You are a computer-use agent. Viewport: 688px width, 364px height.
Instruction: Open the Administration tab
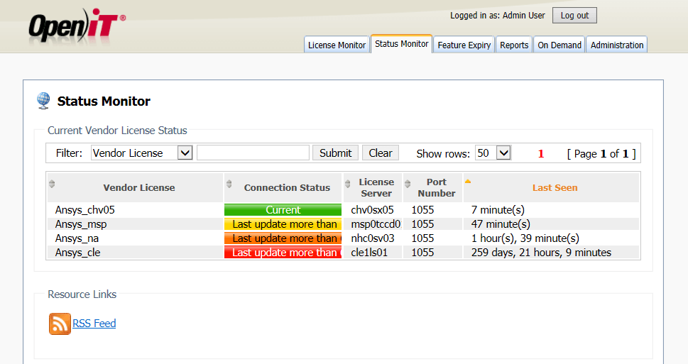coord(616,45)
